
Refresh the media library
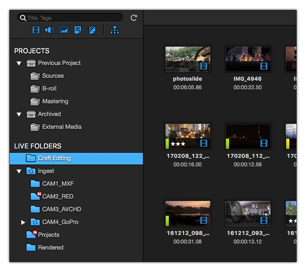133,18
